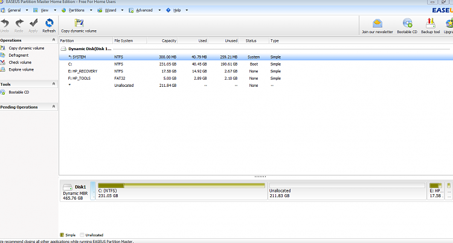Sort by File System column header

point(129,40)
